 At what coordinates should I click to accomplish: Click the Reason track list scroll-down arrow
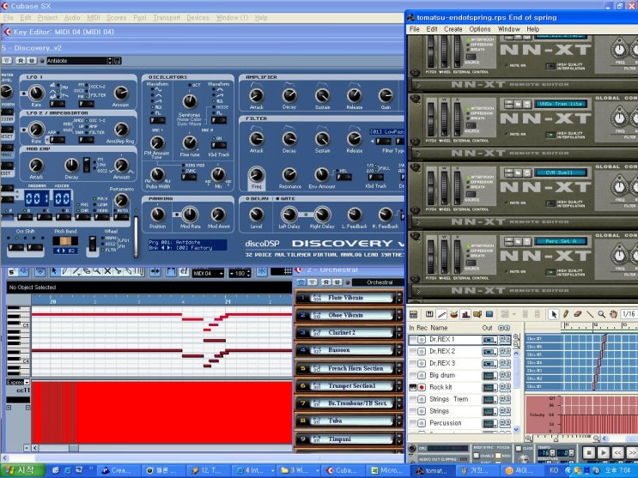point(516,429)
